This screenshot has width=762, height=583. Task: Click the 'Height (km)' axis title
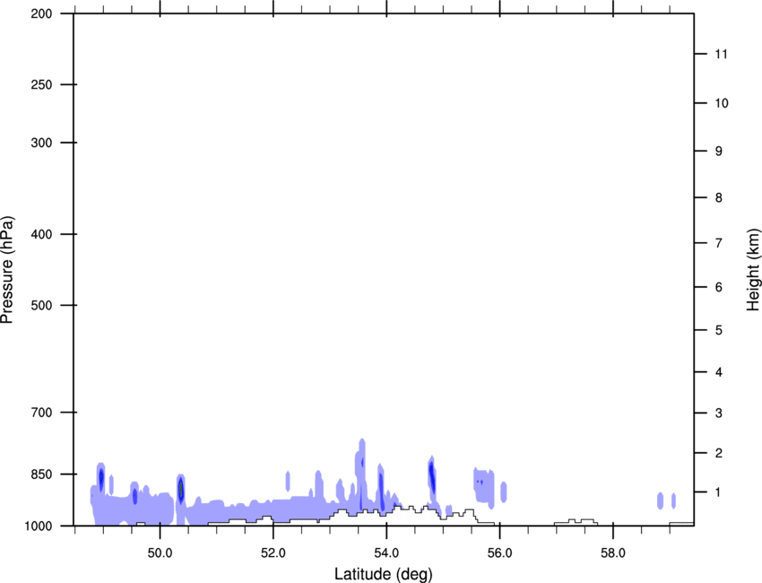point(753,270)
